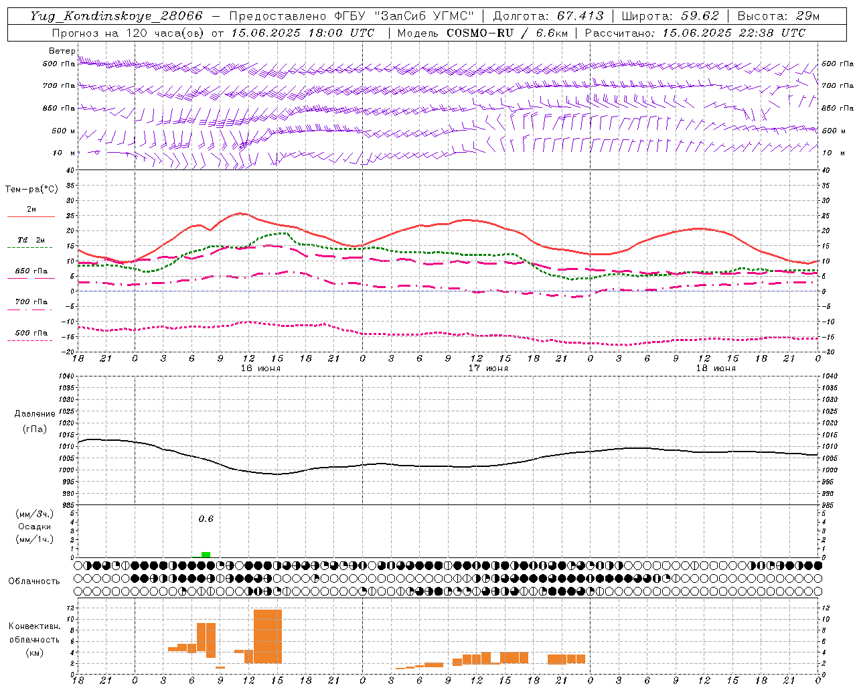
Task: Click the Ветер panel label
Action: (x=62, y=51)
